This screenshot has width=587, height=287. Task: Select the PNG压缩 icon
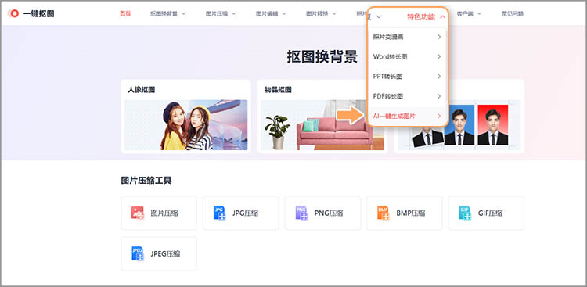point(301,213)
